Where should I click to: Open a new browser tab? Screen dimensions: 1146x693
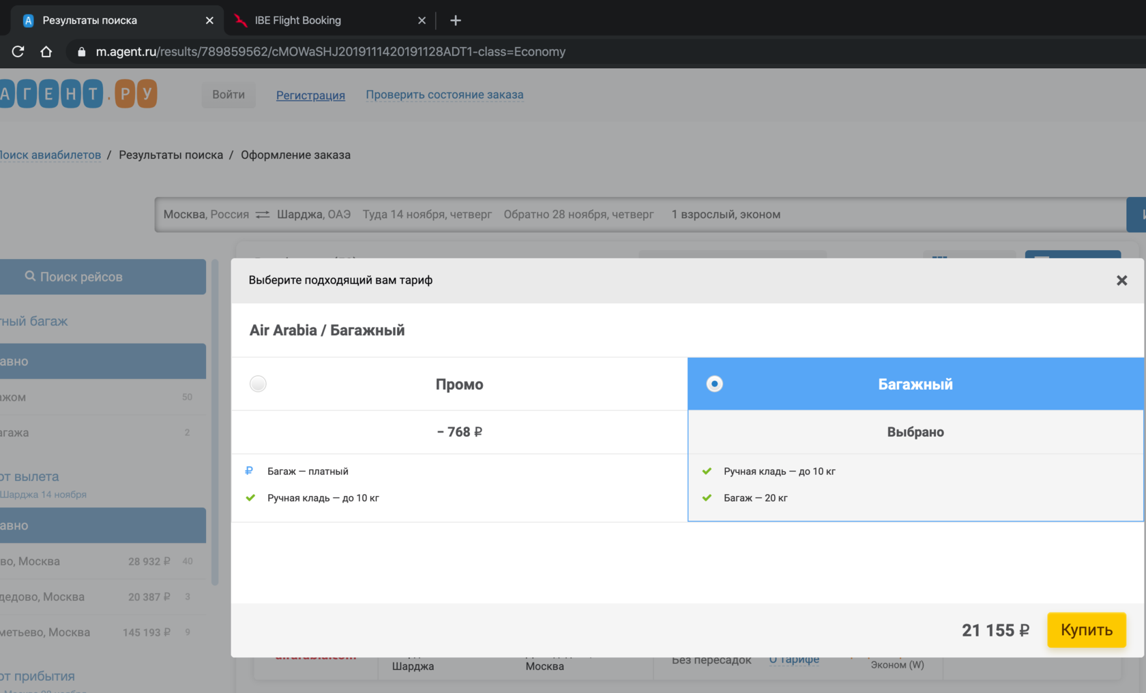[x=456, y=20]
